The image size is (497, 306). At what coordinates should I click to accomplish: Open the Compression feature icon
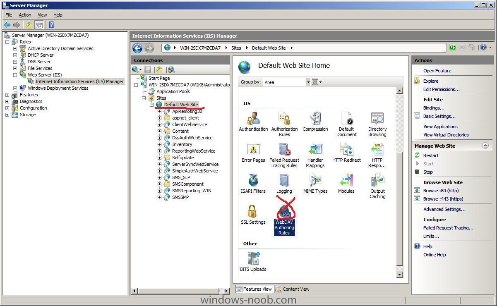pyautogui.click(x=315, y=122)
